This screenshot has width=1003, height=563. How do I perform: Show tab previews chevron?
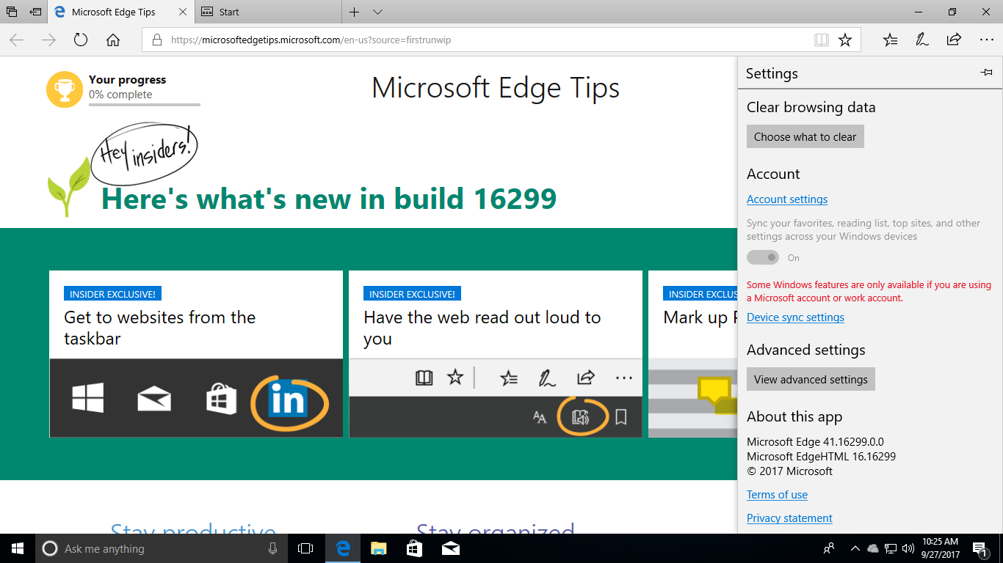(x=377, y=12)
